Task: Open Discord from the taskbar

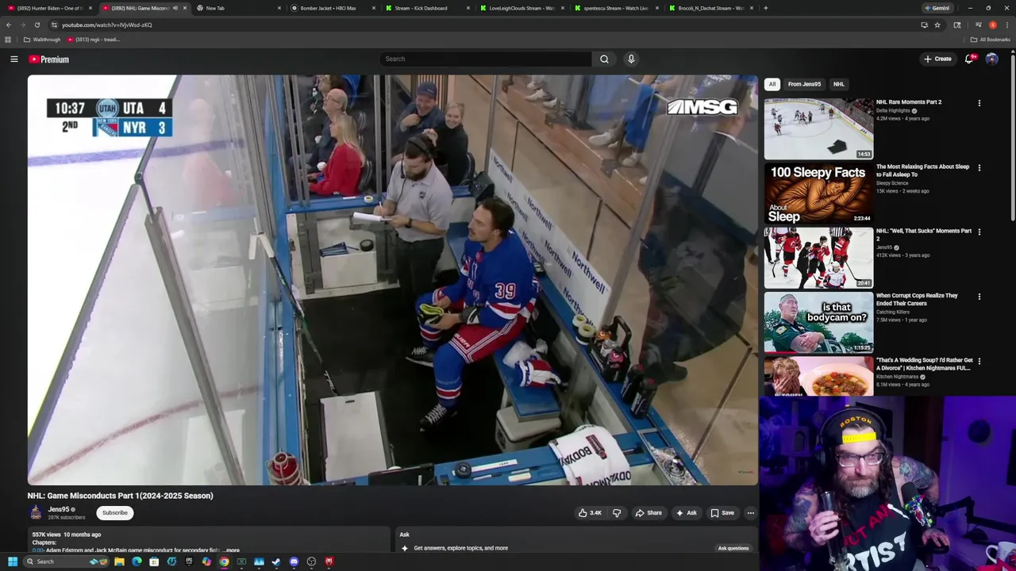Action: [x=294, y=561]
